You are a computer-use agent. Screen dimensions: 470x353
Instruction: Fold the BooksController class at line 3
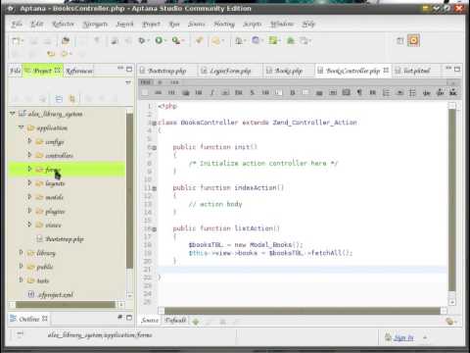tap(155, 123)
